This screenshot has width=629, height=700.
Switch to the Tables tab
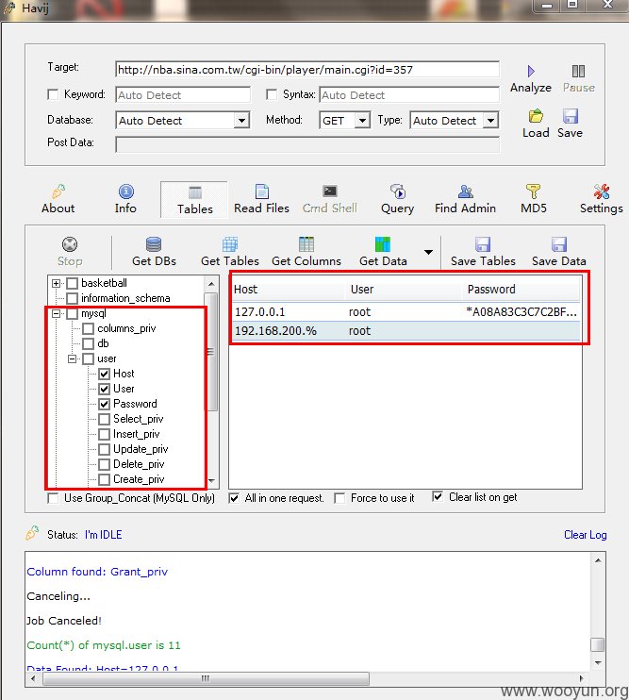[x=194, y=200]
